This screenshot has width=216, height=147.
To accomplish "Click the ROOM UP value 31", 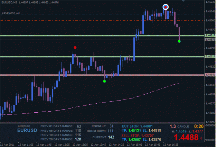I will (111, 126).
